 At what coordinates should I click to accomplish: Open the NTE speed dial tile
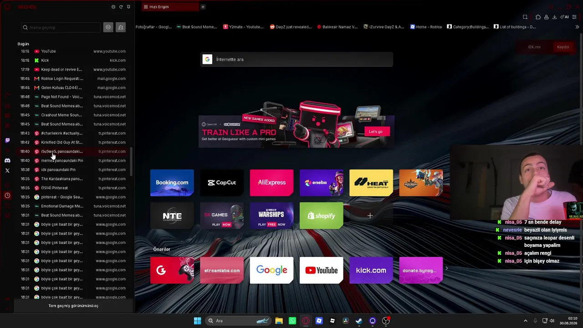click(x=172, y=216)
